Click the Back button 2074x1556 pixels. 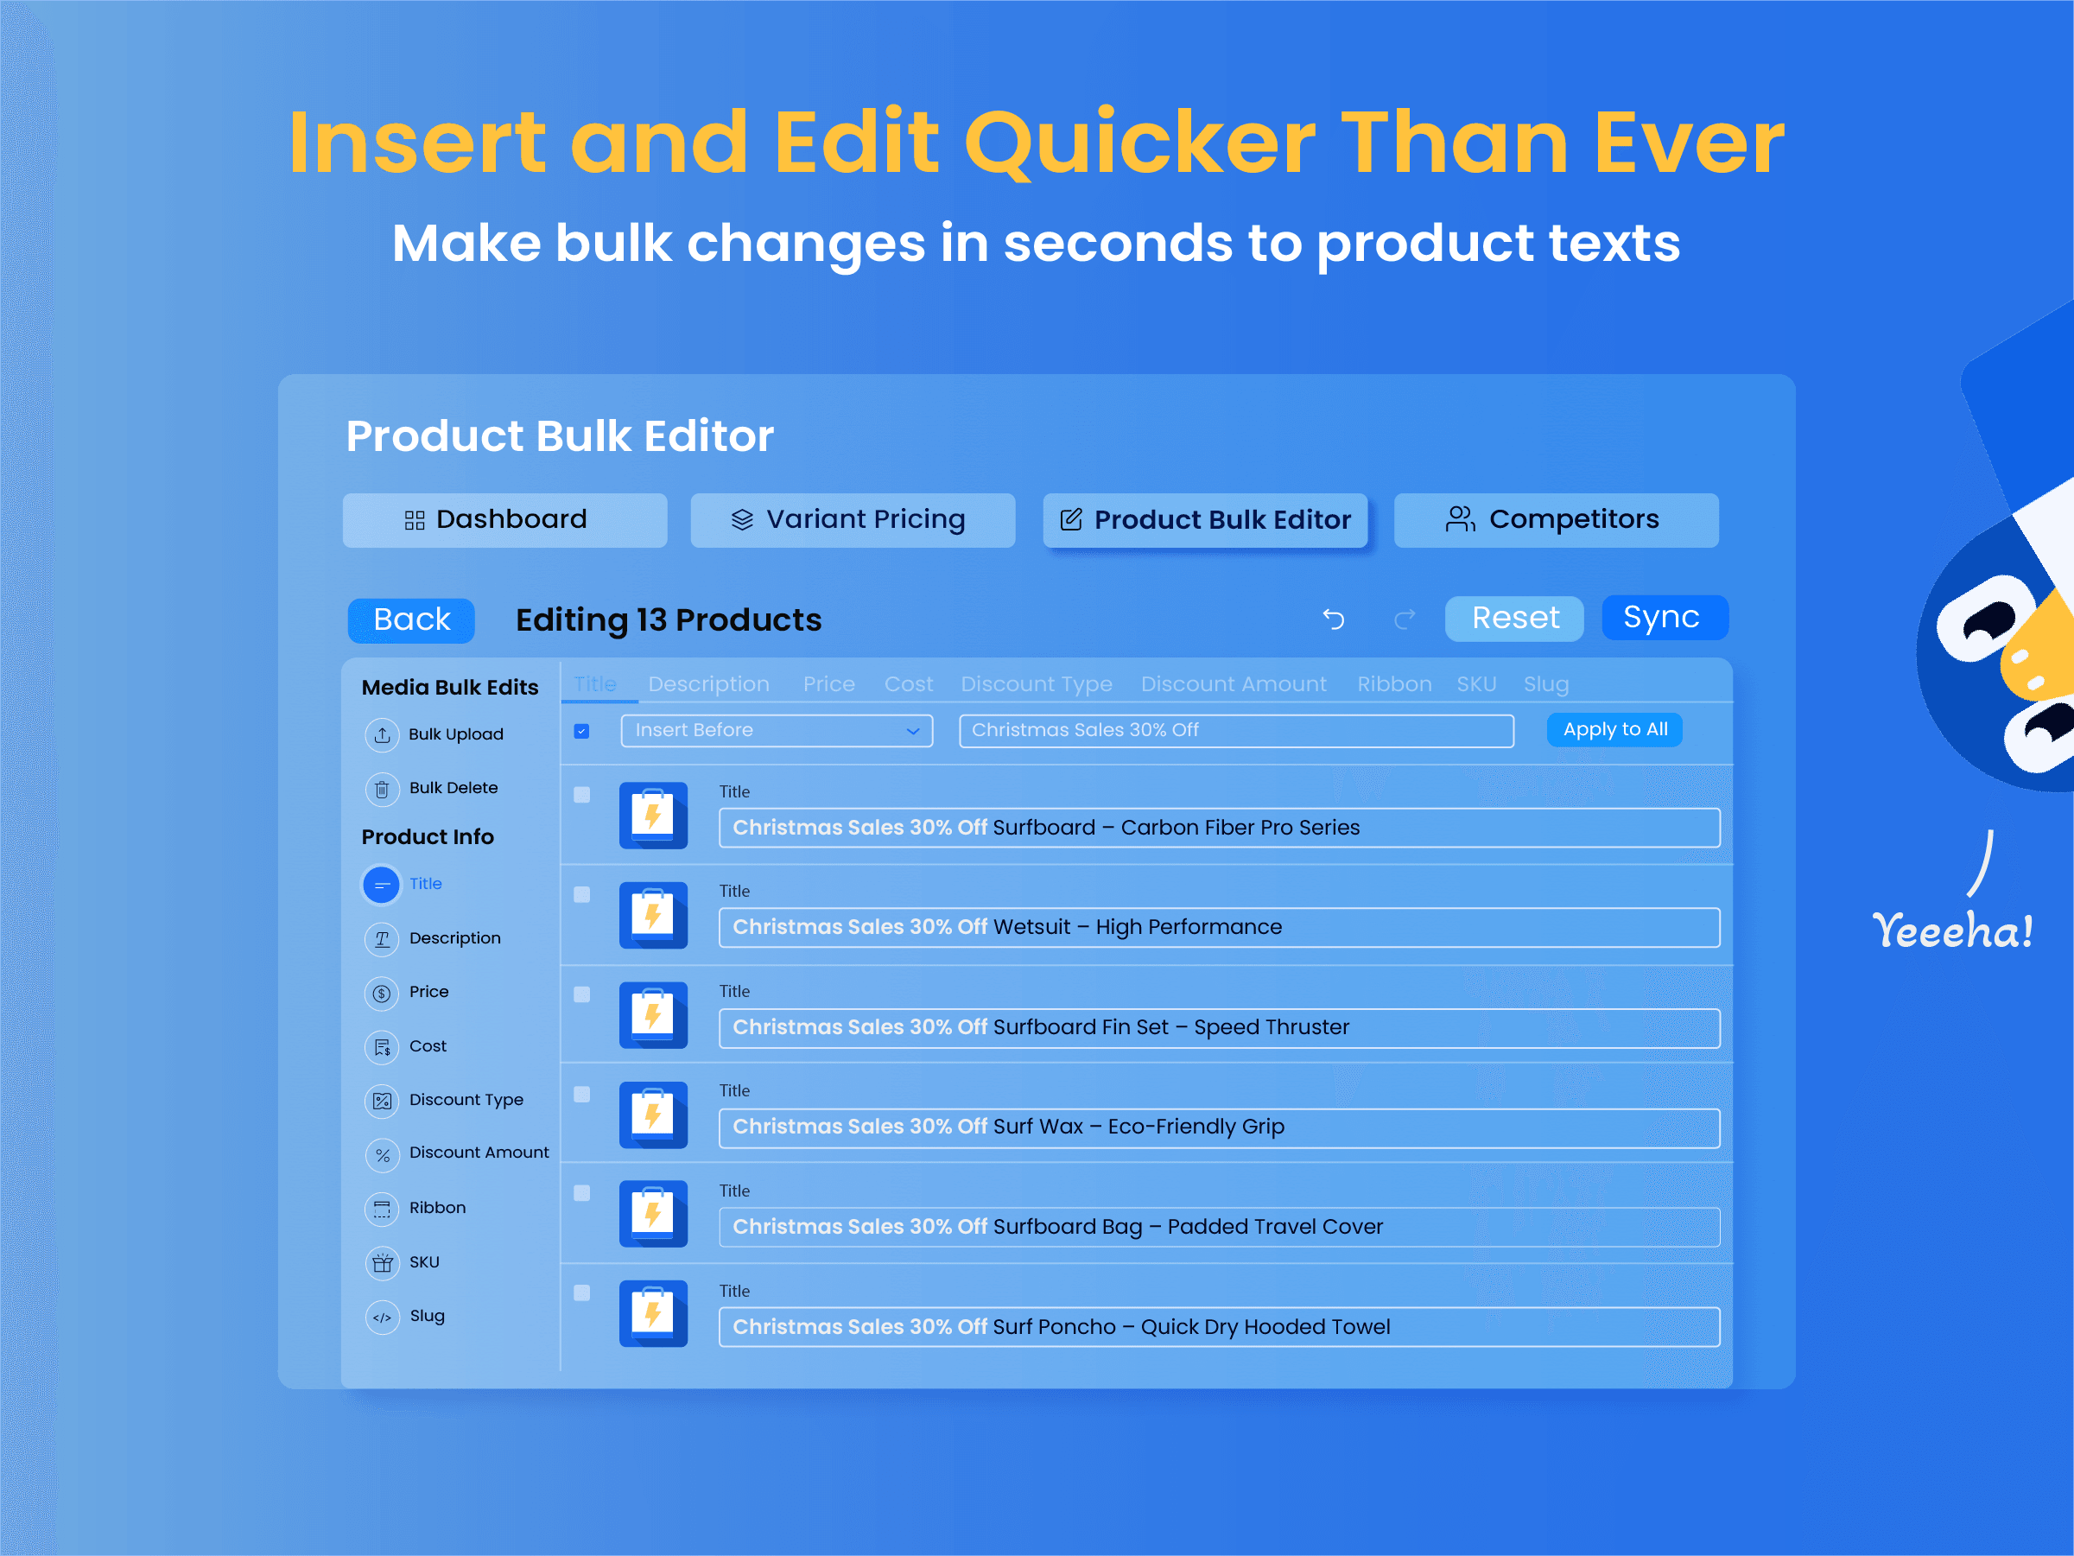pos(412,618)
